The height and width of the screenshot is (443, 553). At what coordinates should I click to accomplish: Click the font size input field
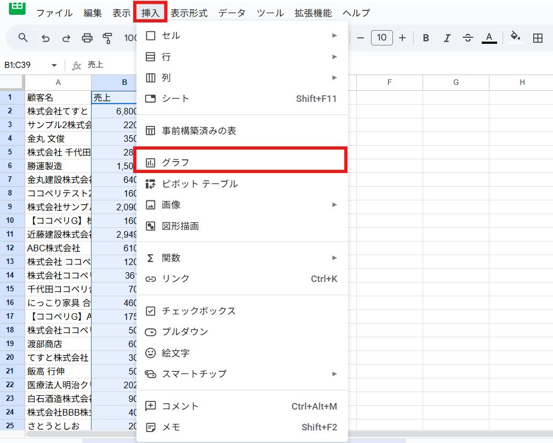381,38
